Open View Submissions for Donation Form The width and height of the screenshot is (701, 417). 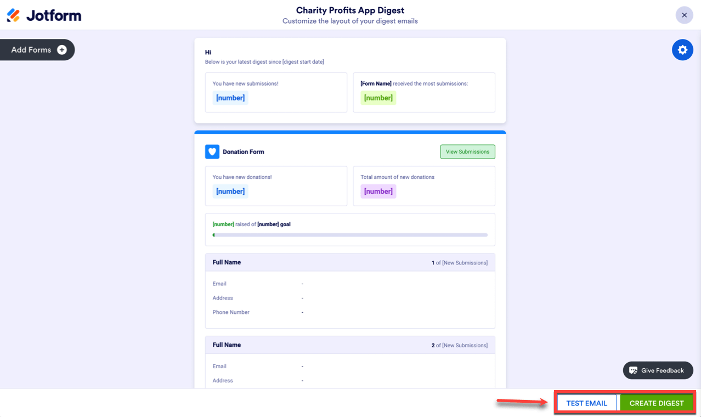tap(467, 152)
